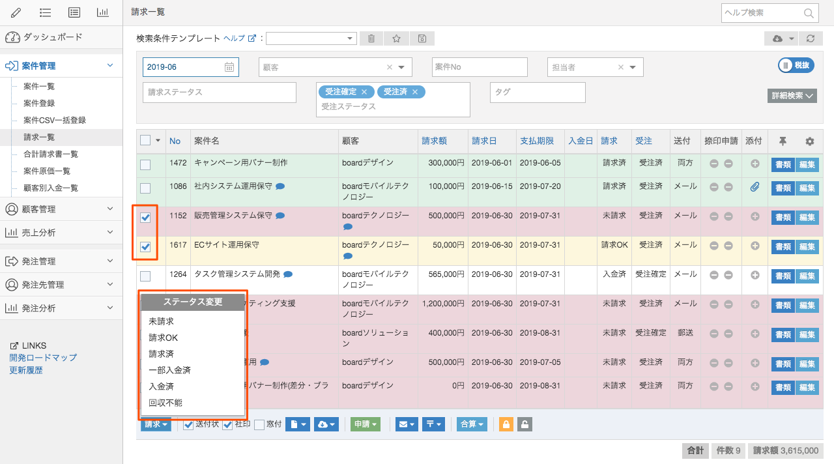Click the paperclip attachment icon on row 1086
The width and height of the screenshot is (834, 464).
point(755,187)
